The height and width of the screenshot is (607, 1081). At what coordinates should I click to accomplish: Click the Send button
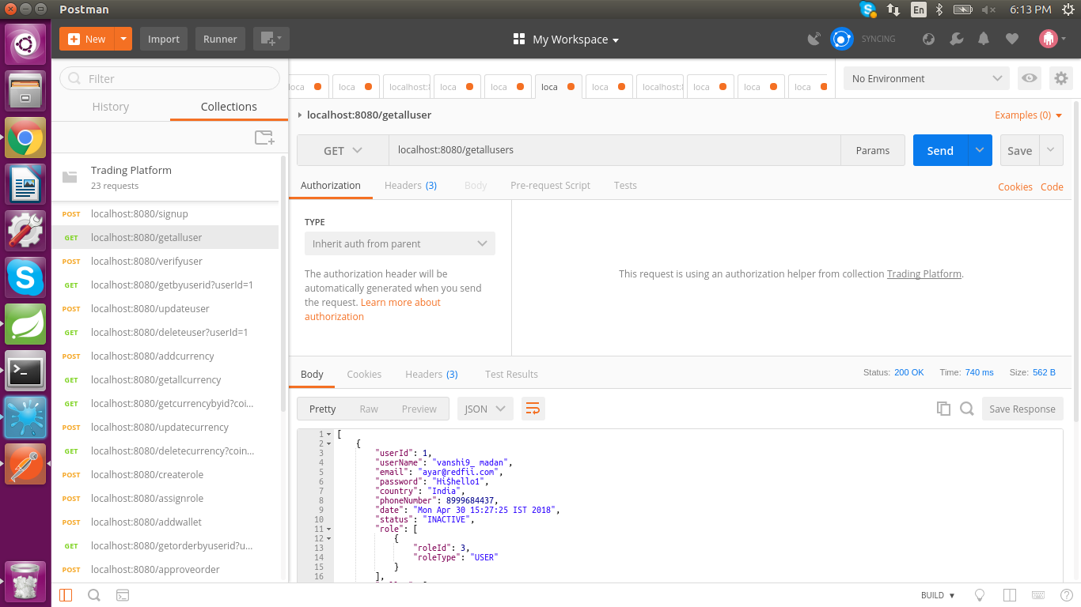click(x=940, y=150)
